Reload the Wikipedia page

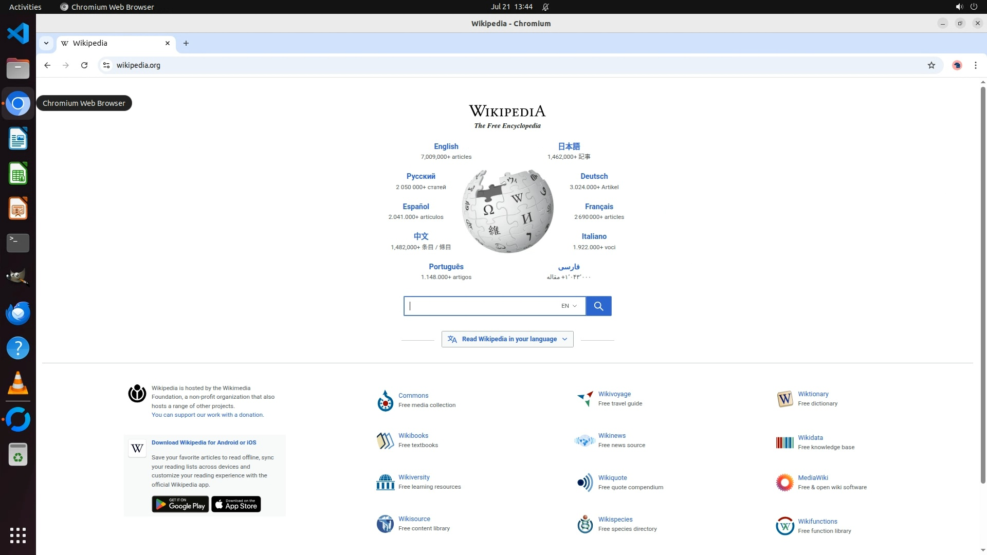click(x=84, y=65)
